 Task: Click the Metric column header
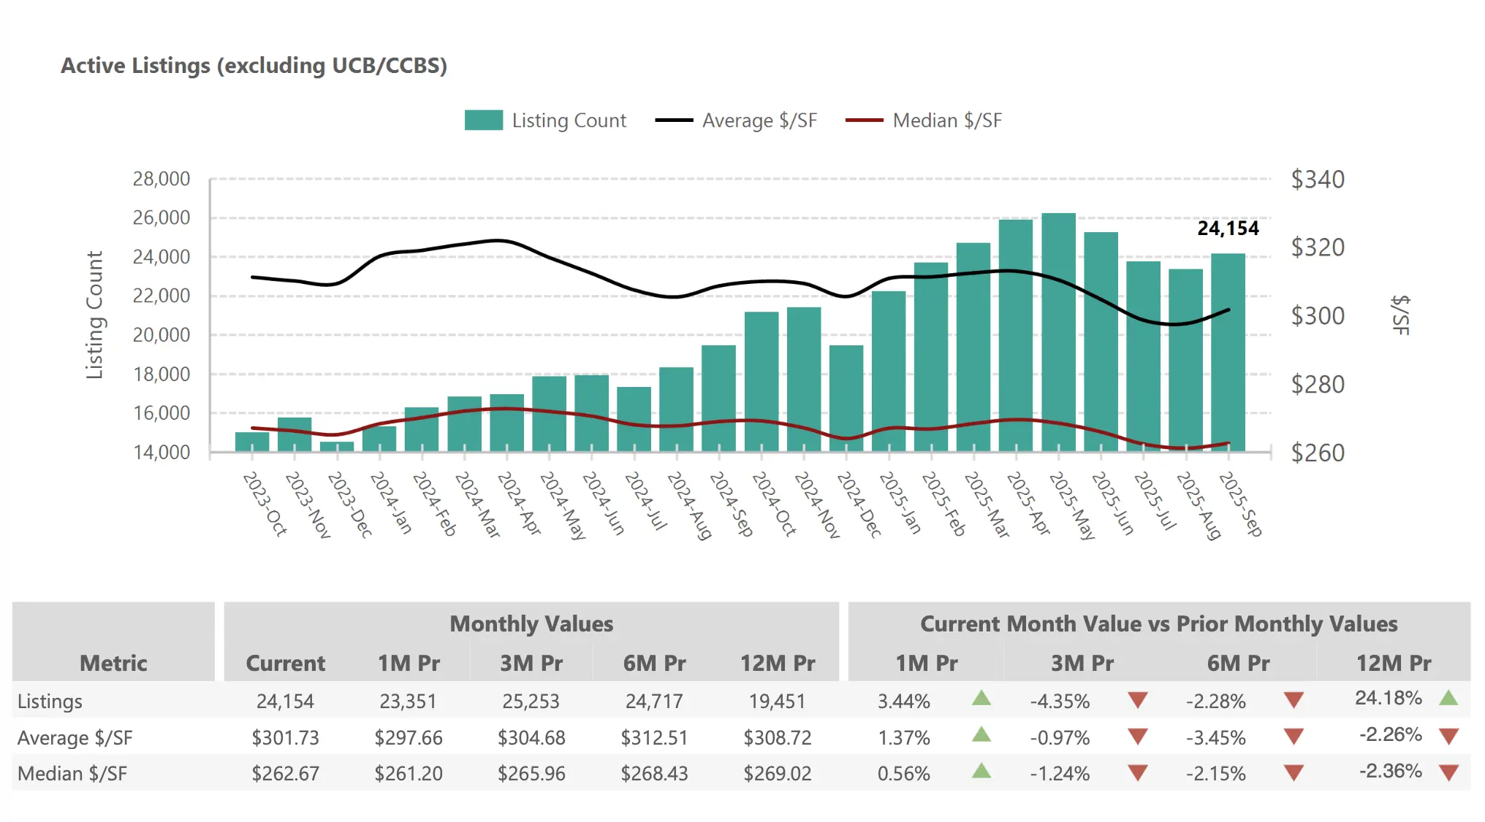[x=113, y=663]
